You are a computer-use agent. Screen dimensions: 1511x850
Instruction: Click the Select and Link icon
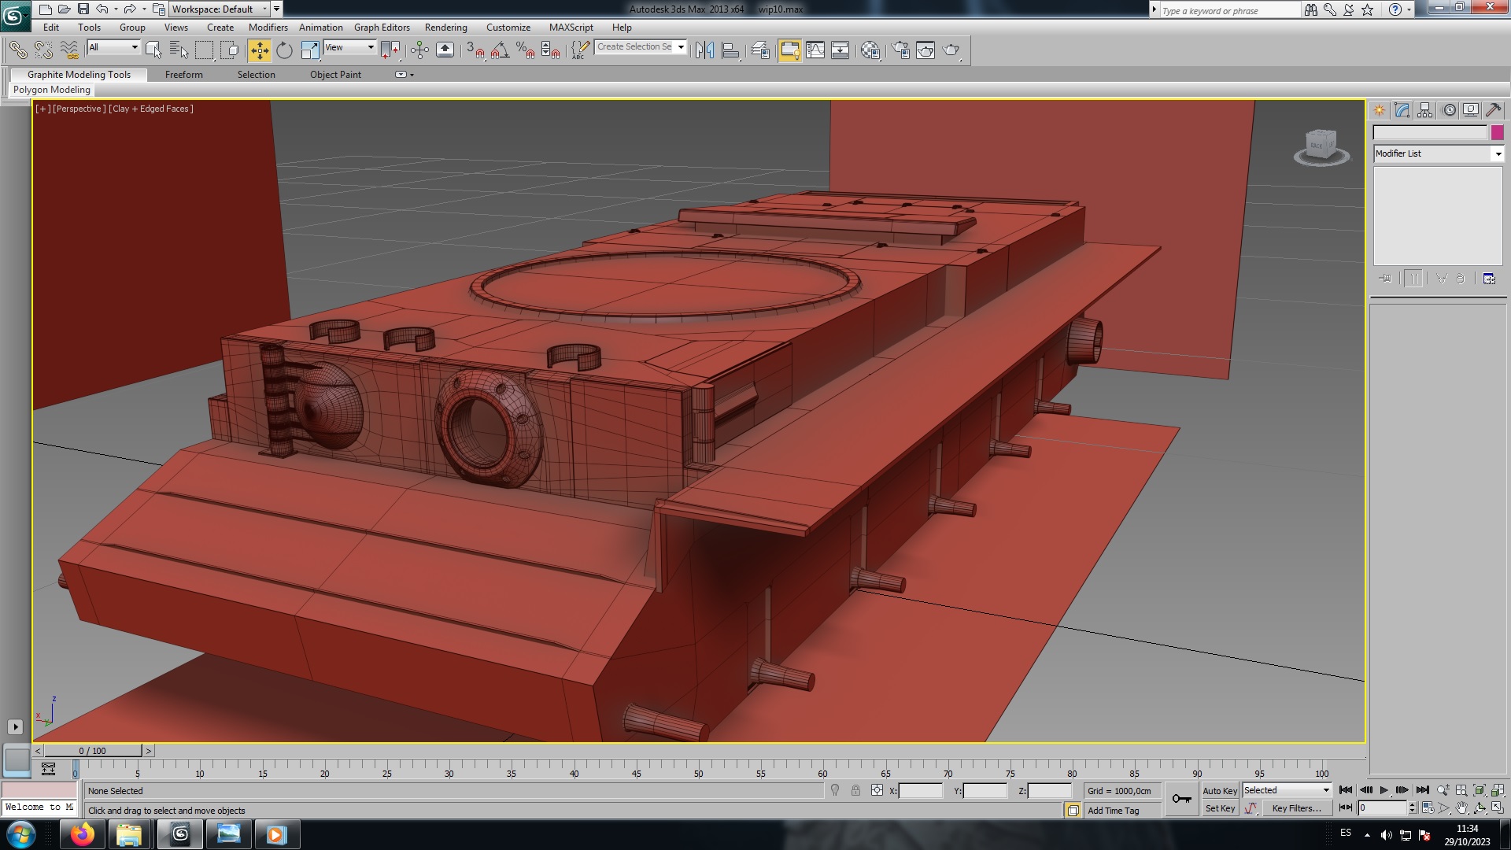(x=17, y=50)
